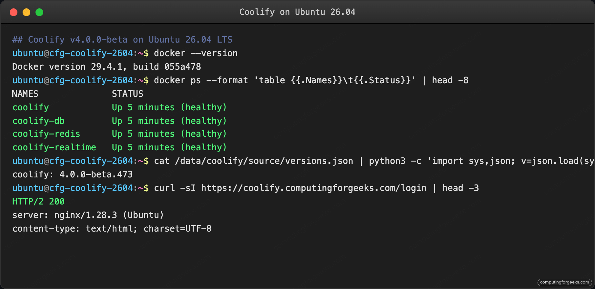595x289 pixels.
Task: Select the 'server: nginx/1.28.3 (Ubuntu)' line
Action: pyautogui.click(x=88, y=215)
